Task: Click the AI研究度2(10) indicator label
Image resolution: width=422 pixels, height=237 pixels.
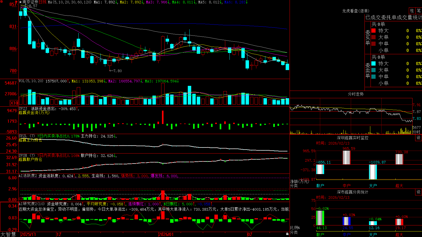Action: [32, 204]
